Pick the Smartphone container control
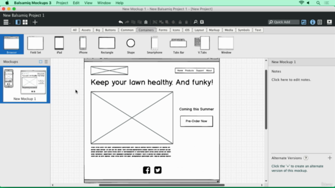The width and height of the screenshot is (335, 188). tap(154, 45)
